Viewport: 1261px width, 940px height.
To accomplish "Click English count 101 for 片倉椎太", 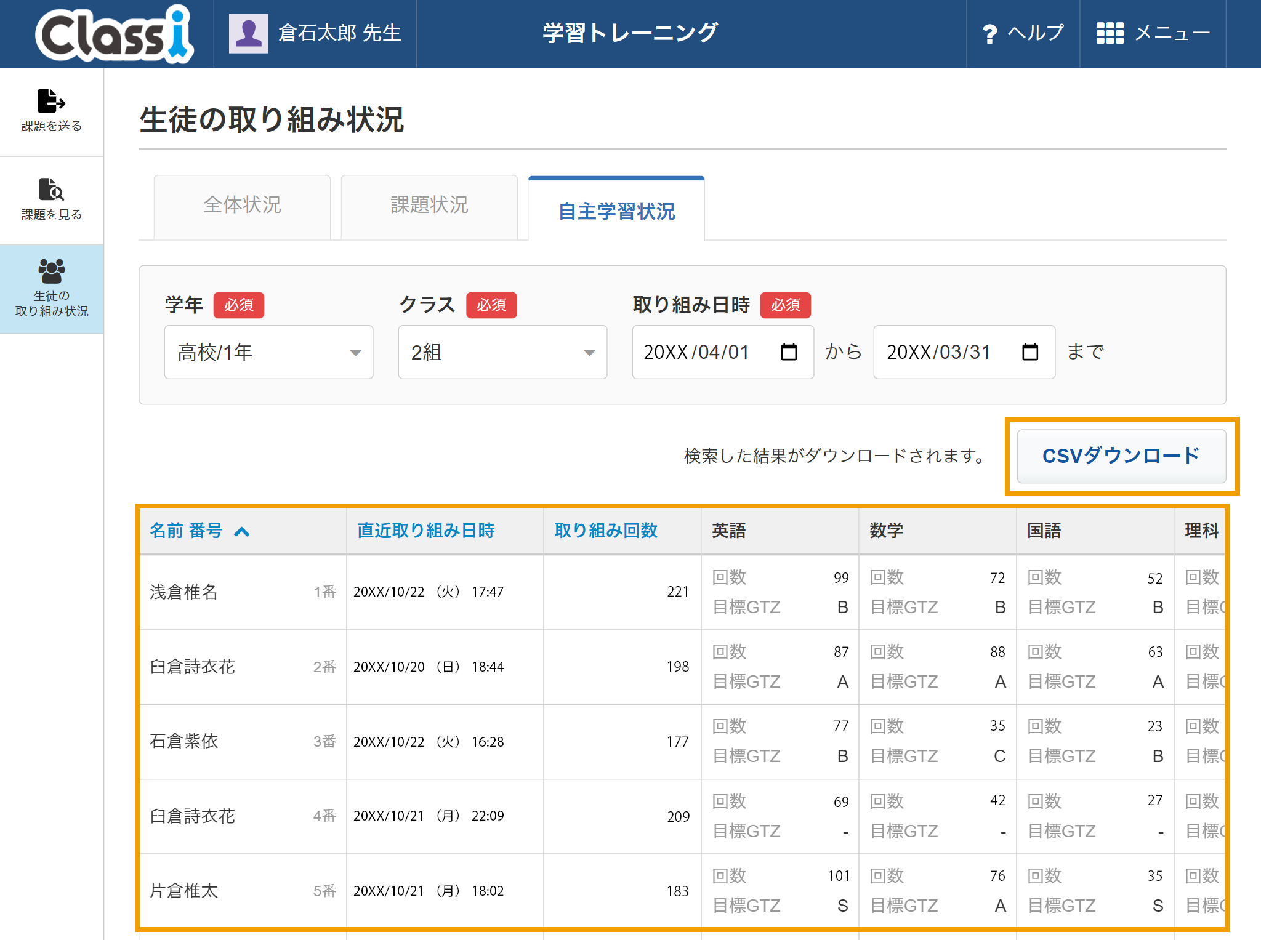I will [839, 876].
